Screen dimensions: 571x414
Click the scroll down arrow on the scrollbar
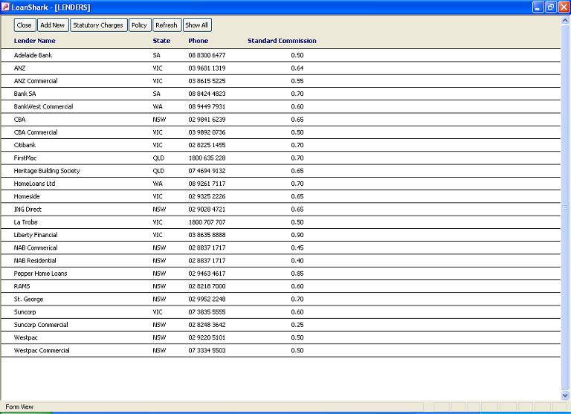565,395
